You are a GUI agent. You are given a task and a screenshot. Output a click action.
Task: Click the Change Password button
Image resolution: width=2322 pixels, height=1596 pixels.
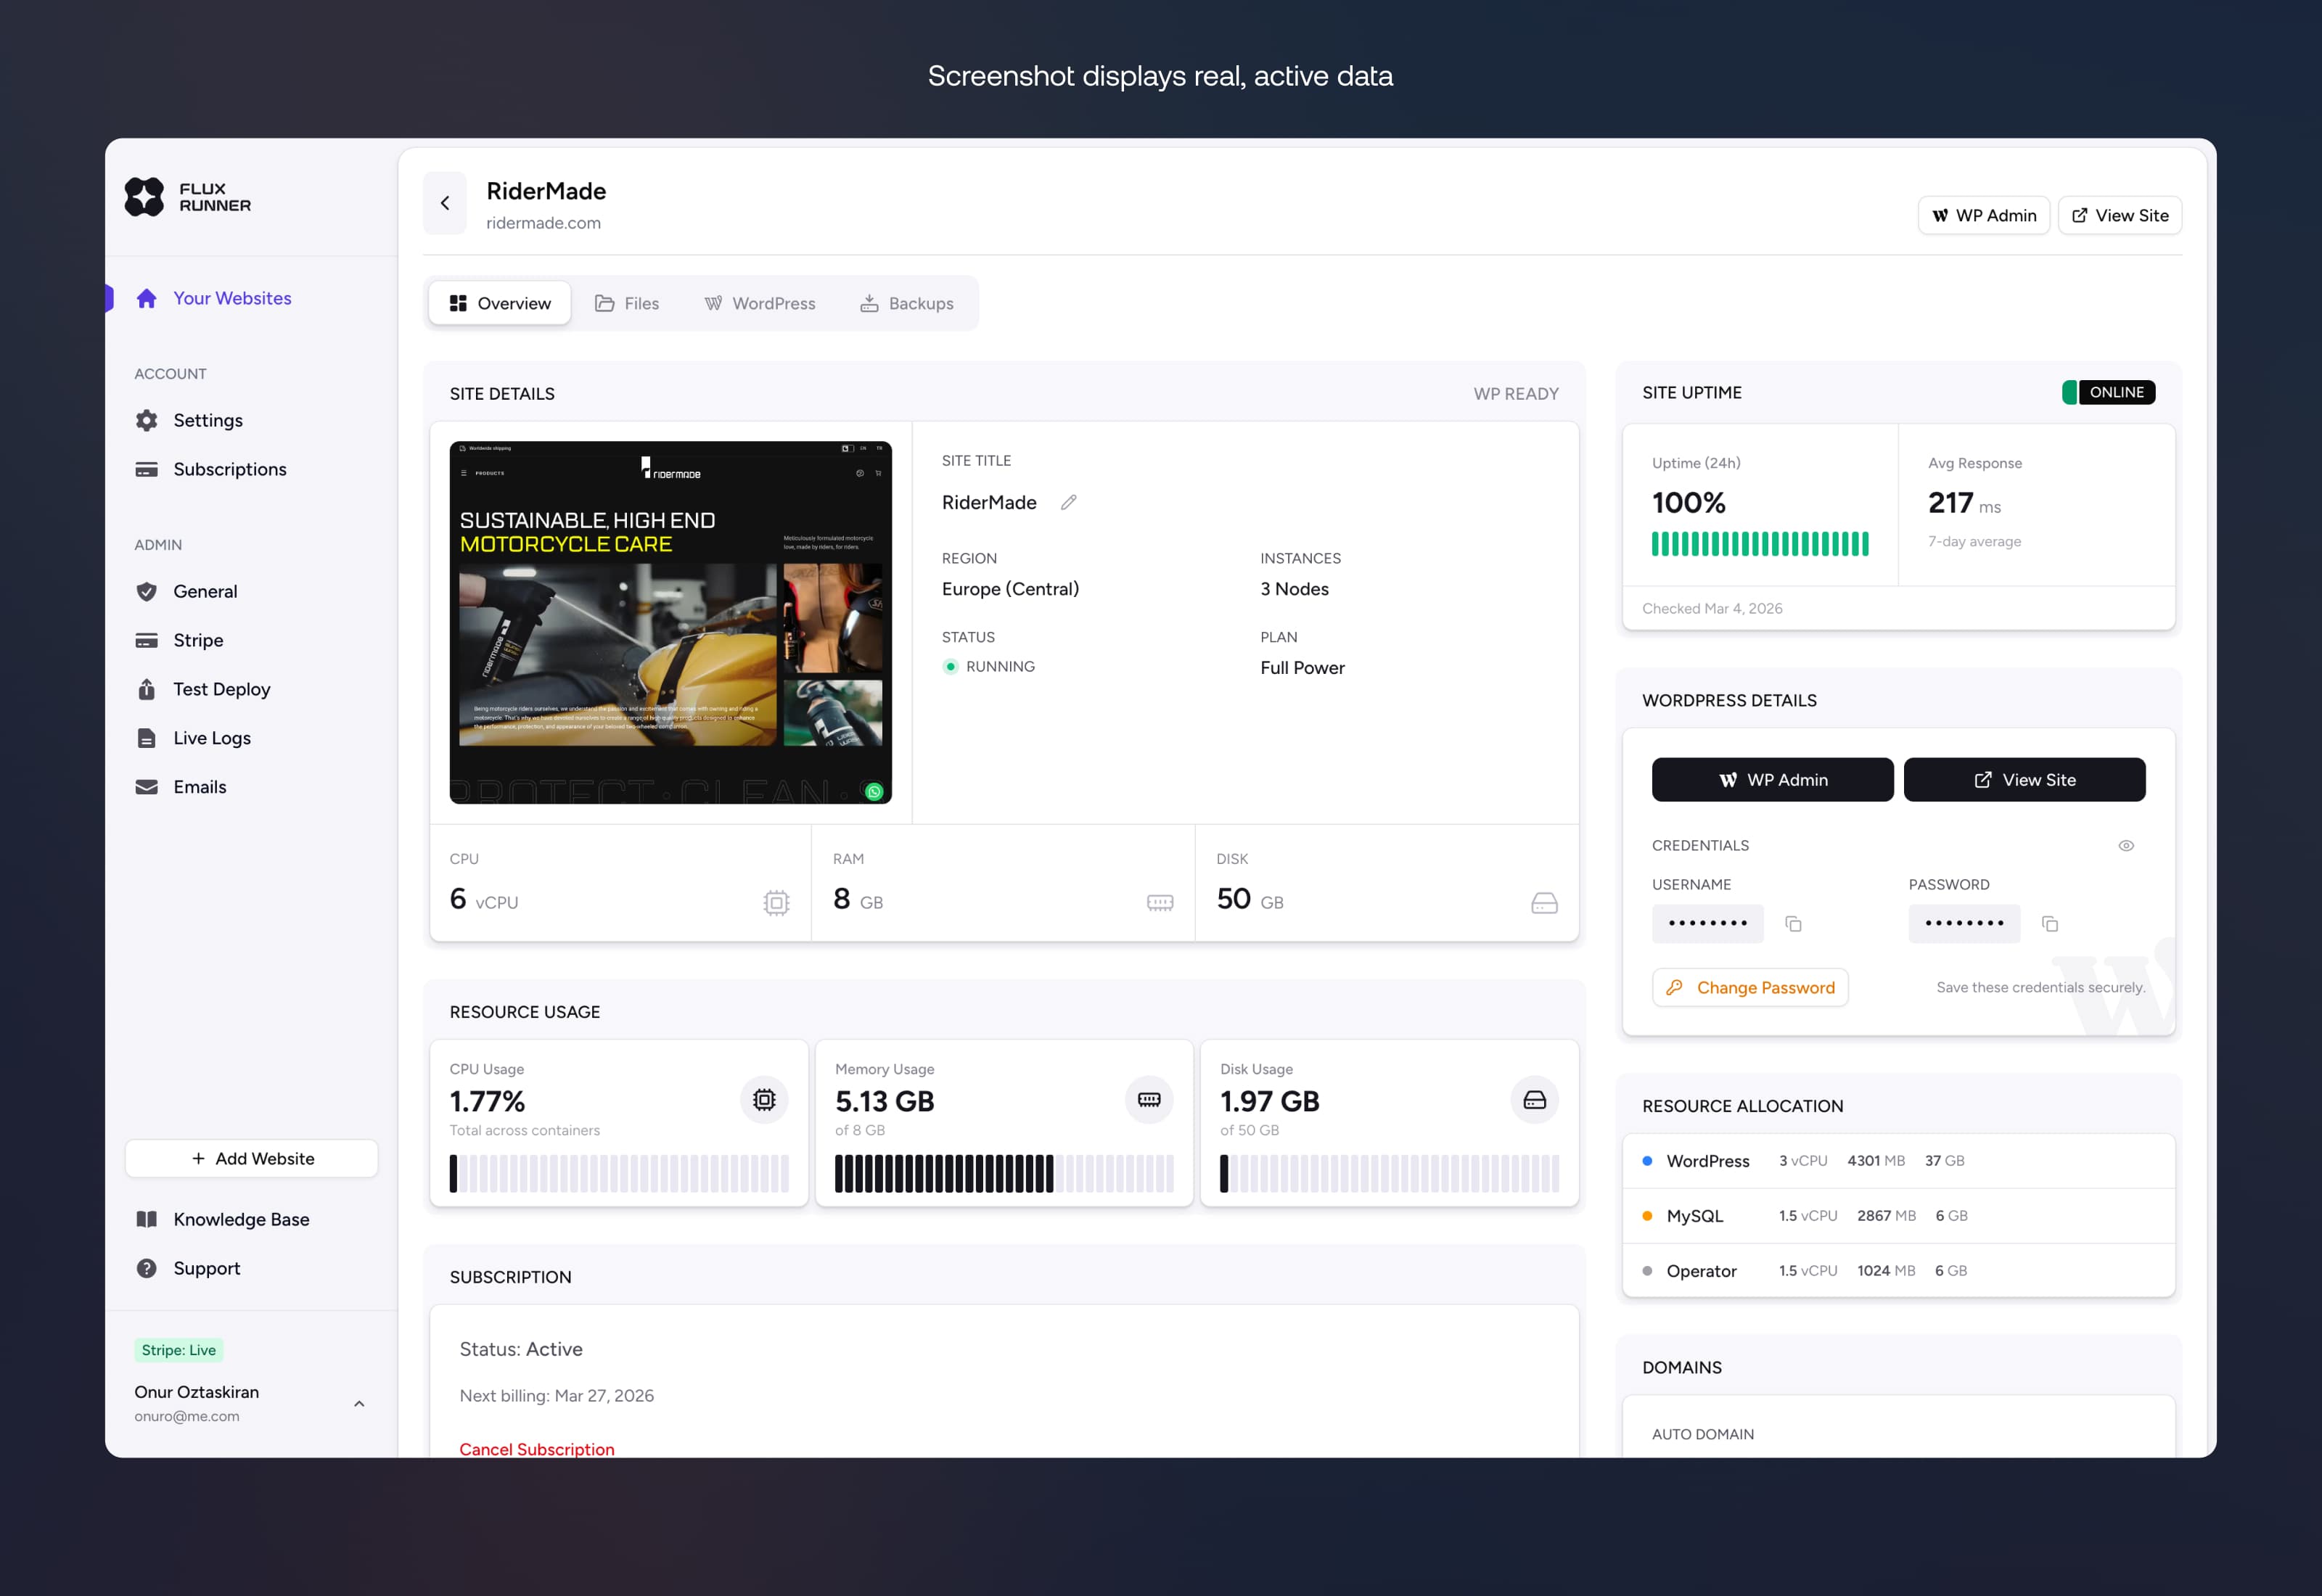coord(1750,987)
